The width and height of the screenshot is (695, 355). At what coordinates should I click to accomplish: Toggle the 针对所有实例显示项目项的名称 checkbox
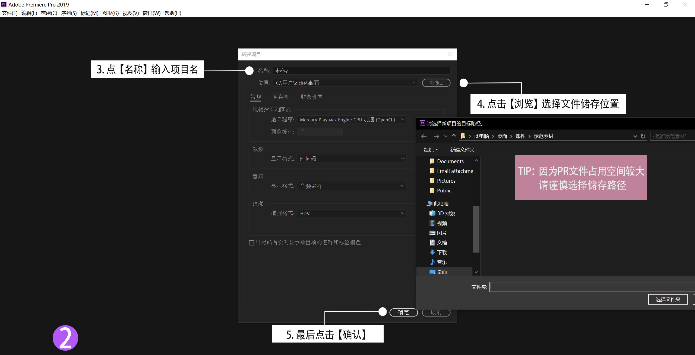coord(251,243)
